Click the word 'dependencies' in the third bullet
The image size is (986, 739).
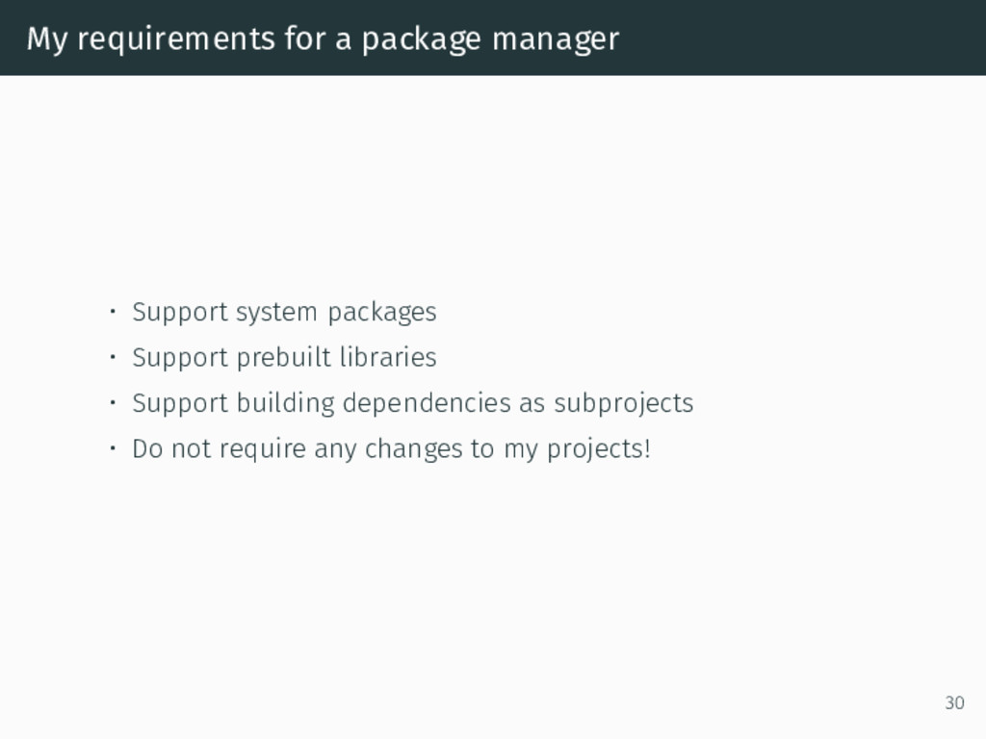[x=427, y=404]
